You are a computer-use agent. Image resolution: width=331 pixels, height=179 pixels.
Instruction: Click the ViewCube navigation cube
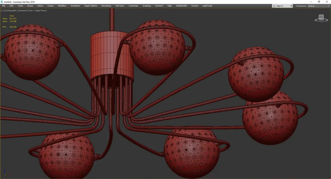[321, 18]
